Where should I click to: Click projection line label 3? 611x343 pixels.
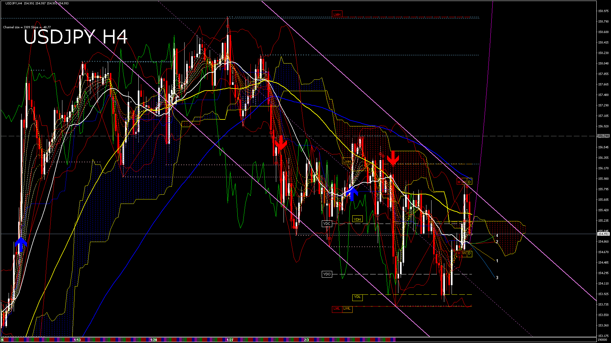coord(497,278)
